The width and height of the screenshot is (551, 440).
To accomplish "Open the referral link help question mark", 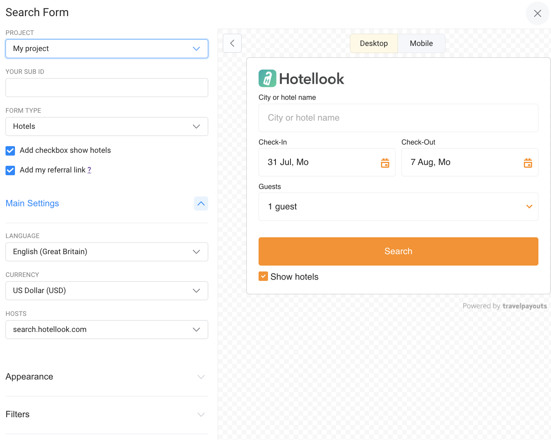I will coord(89,170).
